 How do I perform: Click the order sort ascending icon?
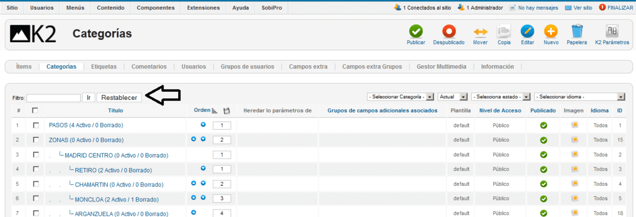[215, 111]
